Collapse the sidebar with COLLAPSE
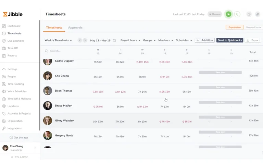263x164 pixels. 20,157
